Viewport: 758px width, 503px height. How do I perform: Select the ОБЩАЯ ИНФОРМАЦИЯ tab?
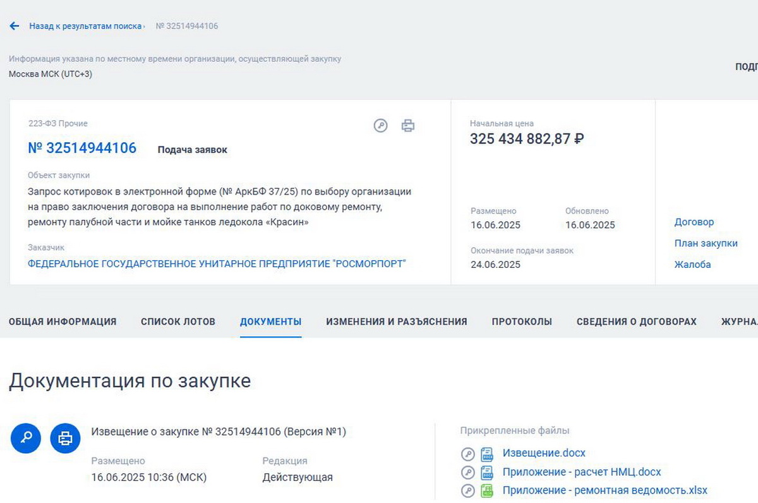62,322
